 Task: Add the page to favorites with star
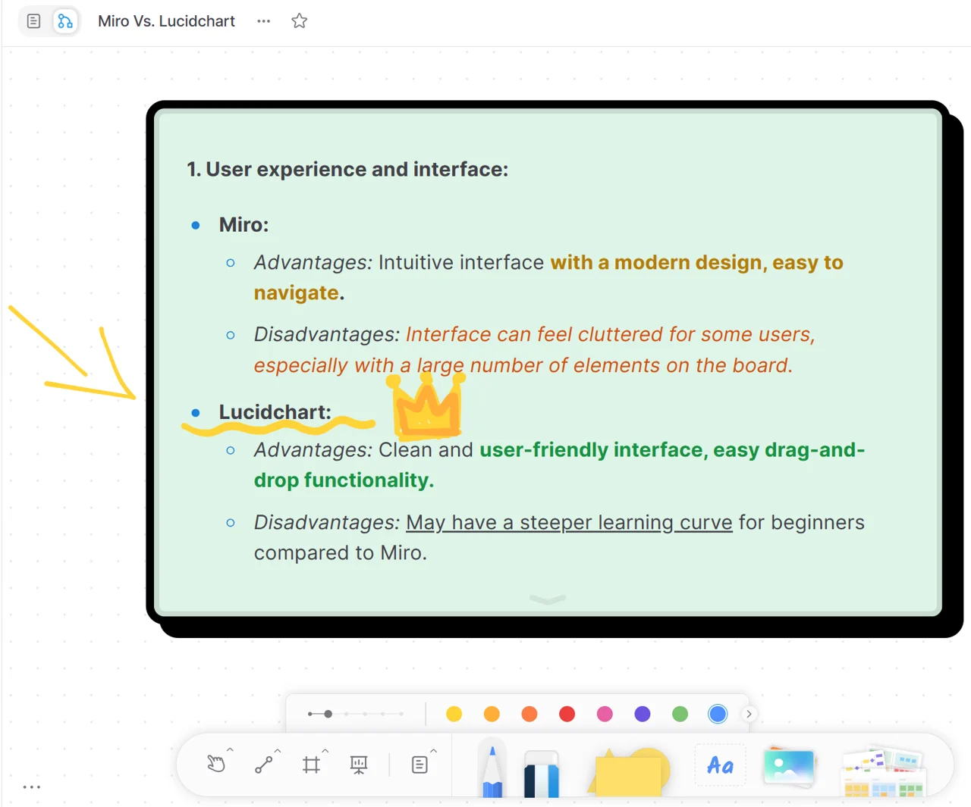coord(299,21)
